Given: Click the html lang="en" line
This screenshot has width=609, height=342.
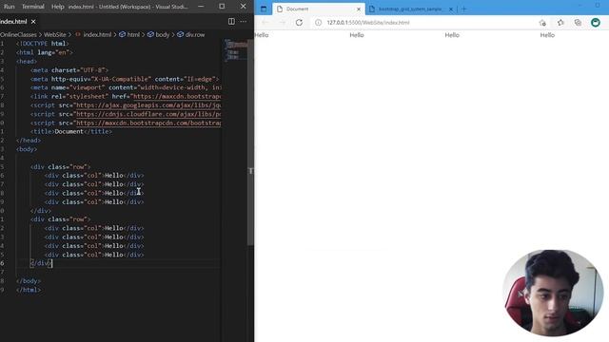Looking at the screenshot, I should pos(45,52).
